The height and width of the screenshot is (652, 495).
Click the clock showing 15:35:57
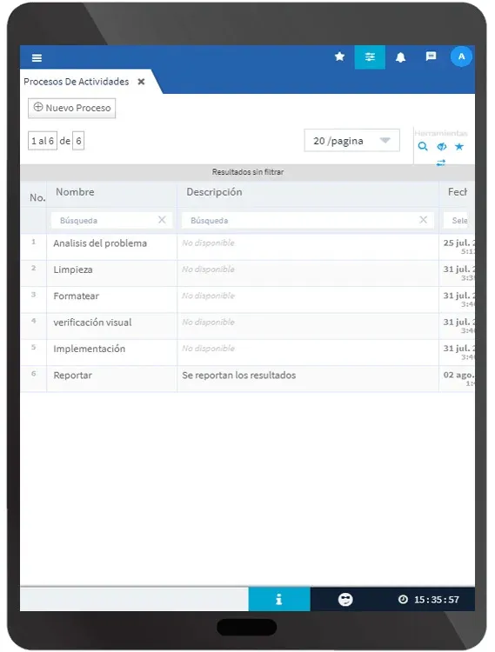pyautogui.click(x=429, y=600)
